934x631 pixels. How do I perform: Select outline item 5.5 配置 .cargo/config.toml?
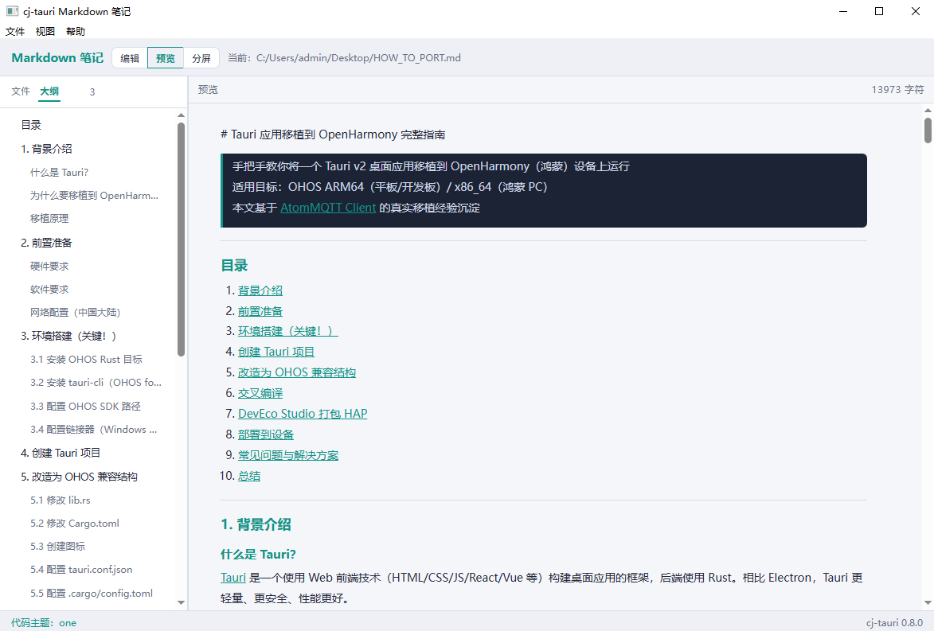(x=92, y=594)
